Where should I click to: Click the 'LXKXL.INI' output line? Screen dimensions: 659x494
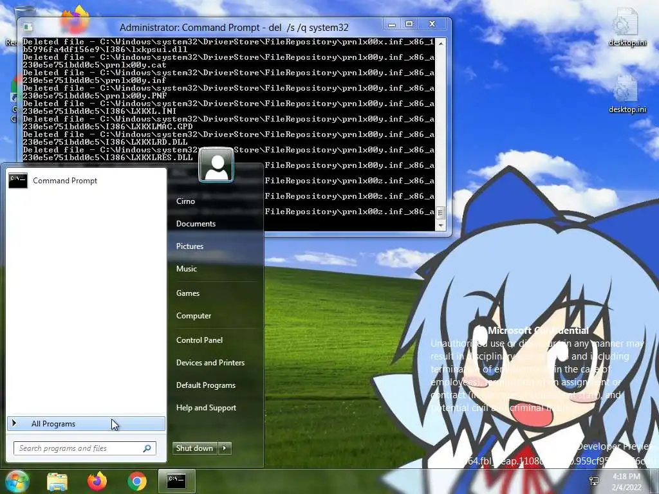click(x=100, y=111)
